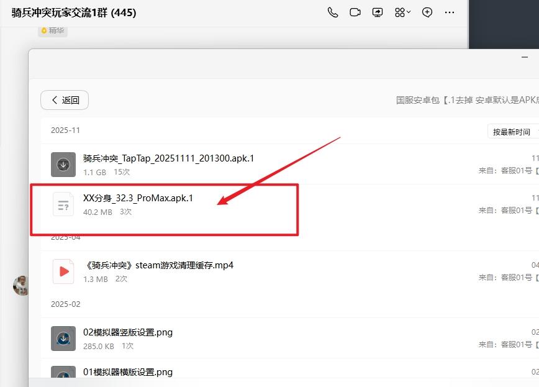539x387 pixels.
Task: Start a voice call in group
Action: pyautogui.click(x=333, y=12)
